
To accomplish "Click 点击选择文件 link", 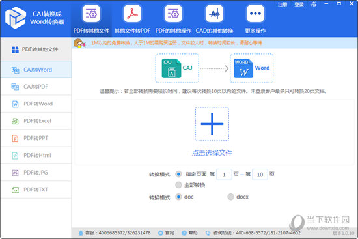I will pyautogui.click(x=212, y=153).
